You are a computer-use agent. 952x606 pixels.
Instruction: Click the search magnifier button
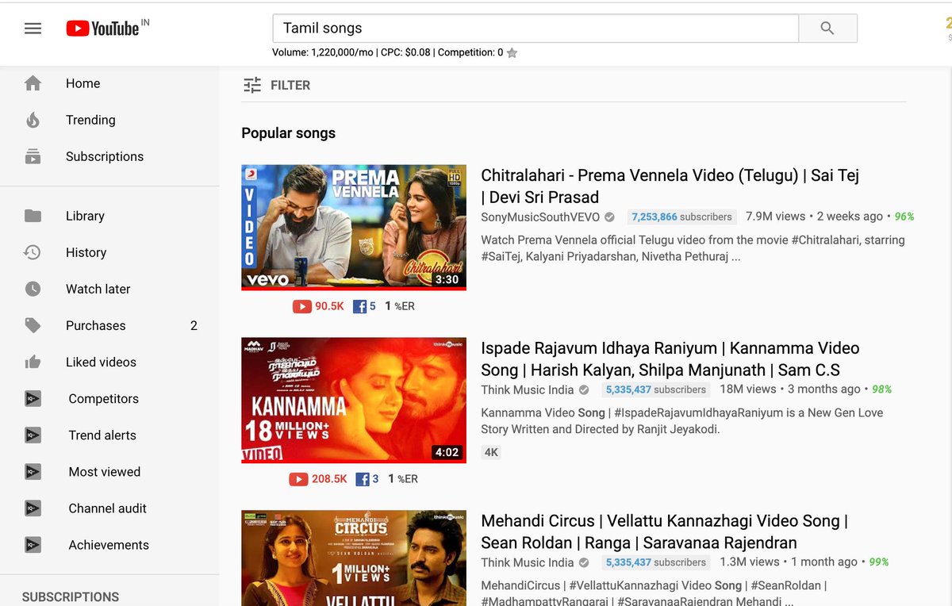point(827,29)
